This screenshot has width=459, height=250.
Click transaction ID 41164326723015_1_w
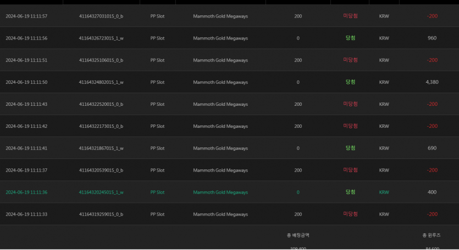[101, 38]
